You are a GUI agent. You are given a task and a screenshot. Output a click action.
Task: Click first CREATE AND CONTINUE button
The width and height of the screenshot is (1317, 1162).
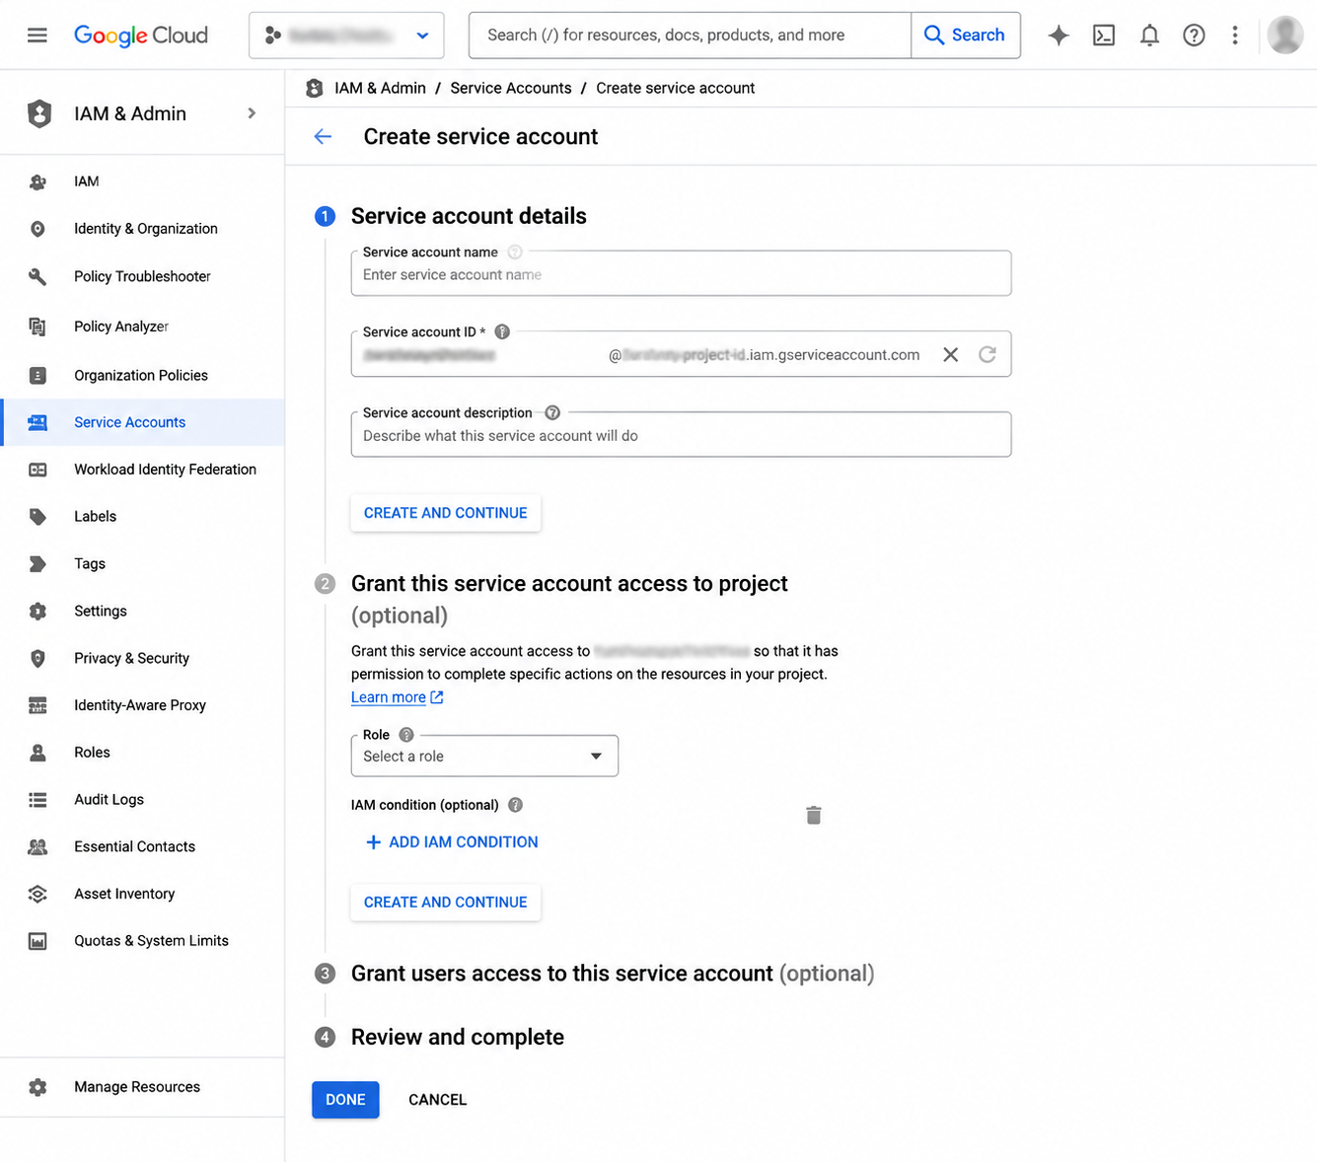(x=446, y=513)
